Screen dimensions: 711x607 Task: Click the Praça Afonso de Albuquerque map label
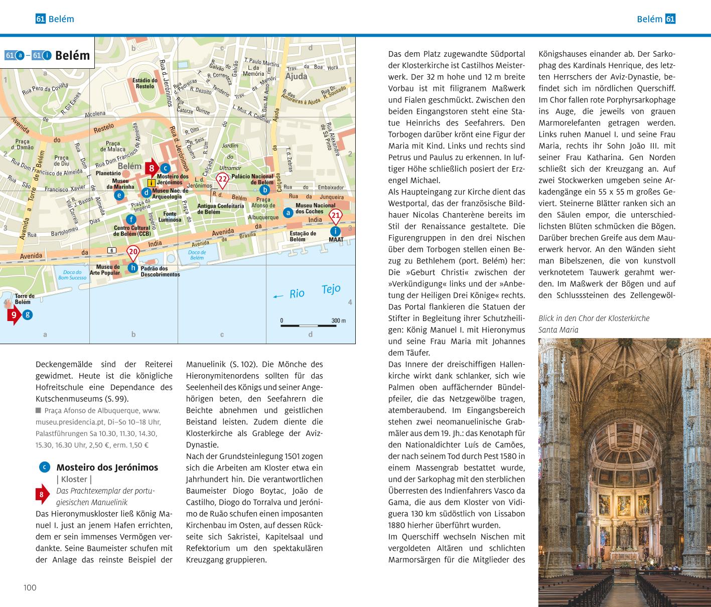pyautogui.click(x=263, y=209)
